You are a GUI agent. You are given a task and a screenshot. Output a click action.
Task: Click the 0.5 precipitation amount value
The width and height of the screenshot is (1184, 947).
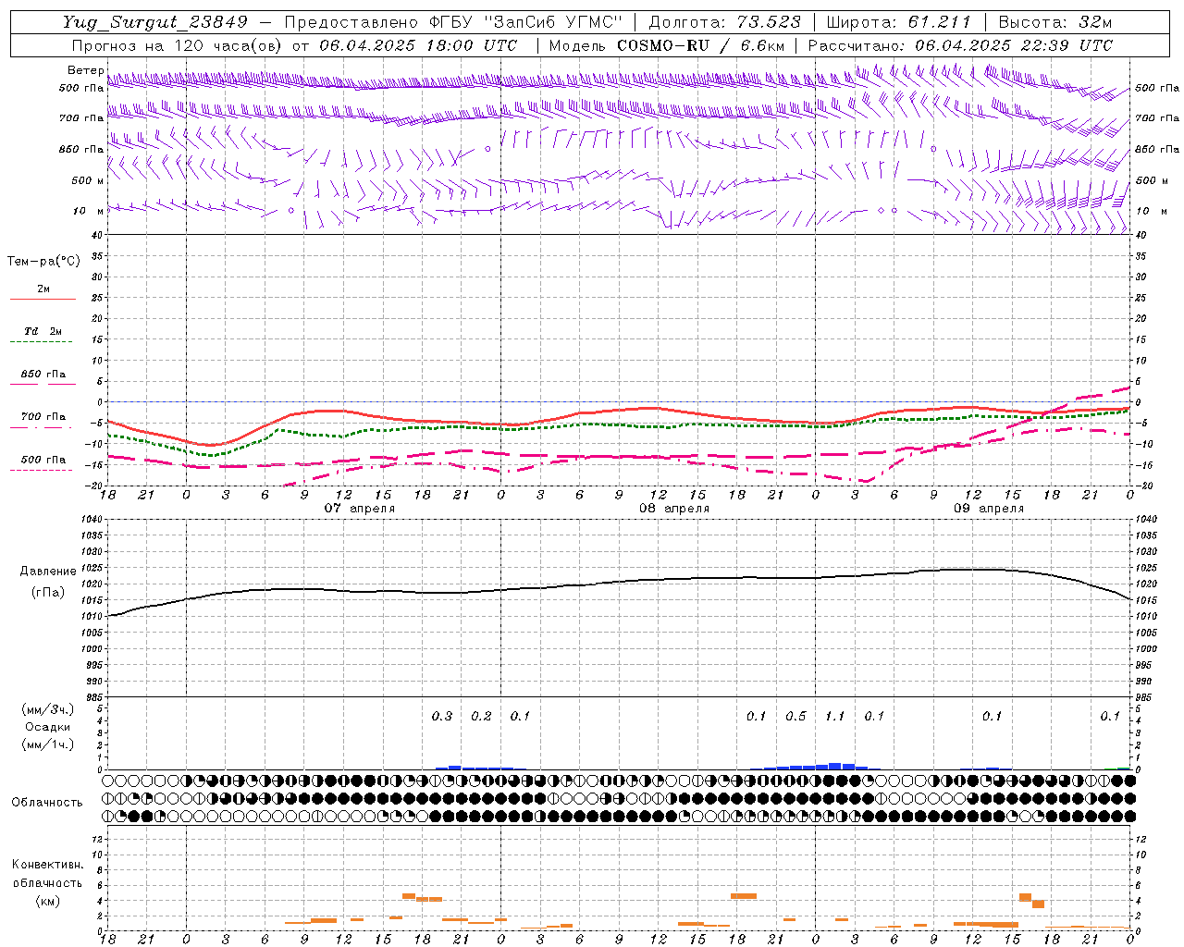795,716
